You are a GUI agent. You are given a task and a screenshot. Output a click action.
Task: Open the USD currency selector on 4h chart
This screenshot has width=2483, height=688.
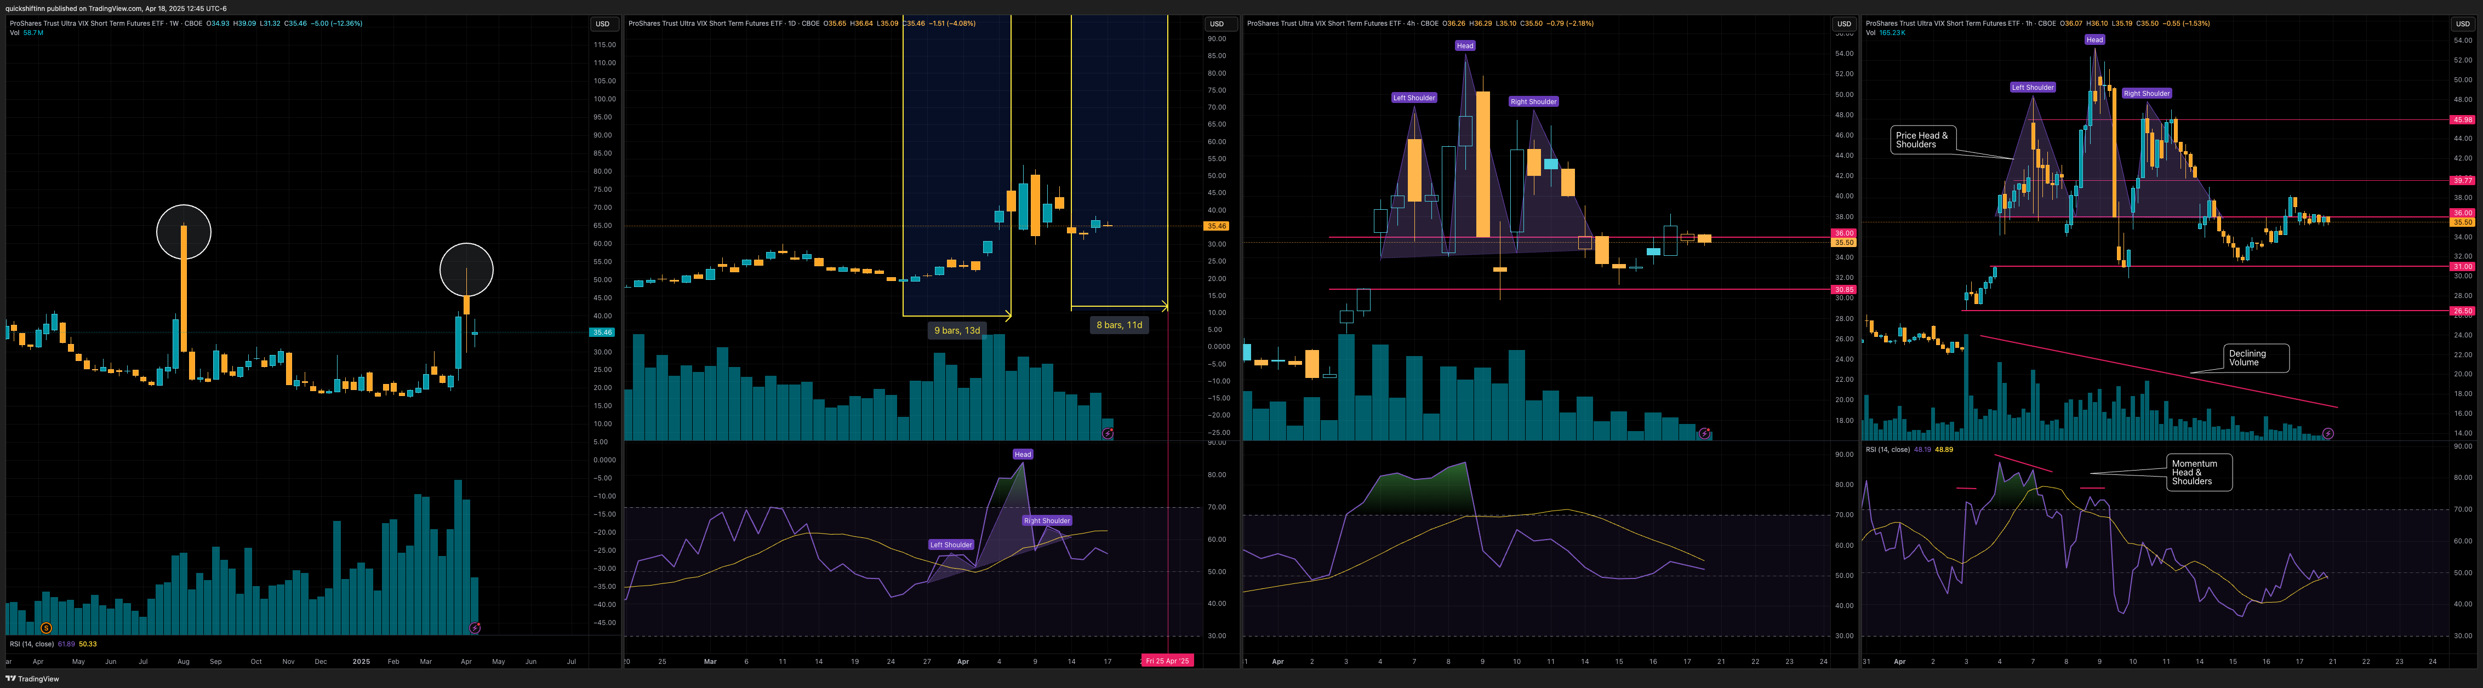point(1844,24)
